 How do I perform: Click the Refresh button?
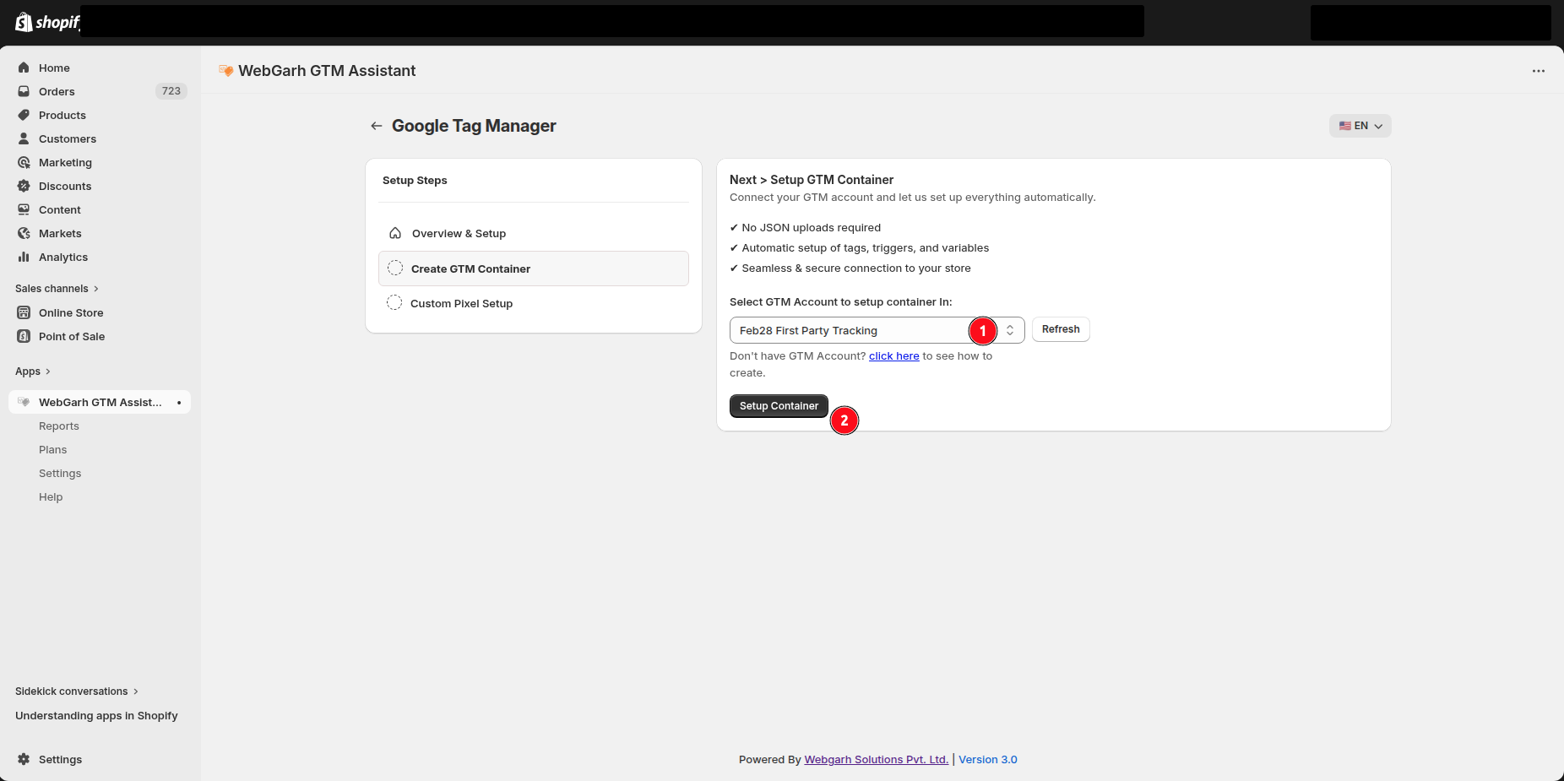click(1061, 329)
